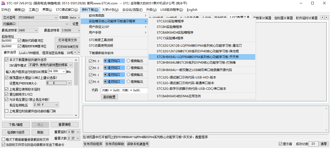Switch to 程序加密后传输 tab
Image resolution: width=330 pixels, height=148 pixels.
(53, 53)
